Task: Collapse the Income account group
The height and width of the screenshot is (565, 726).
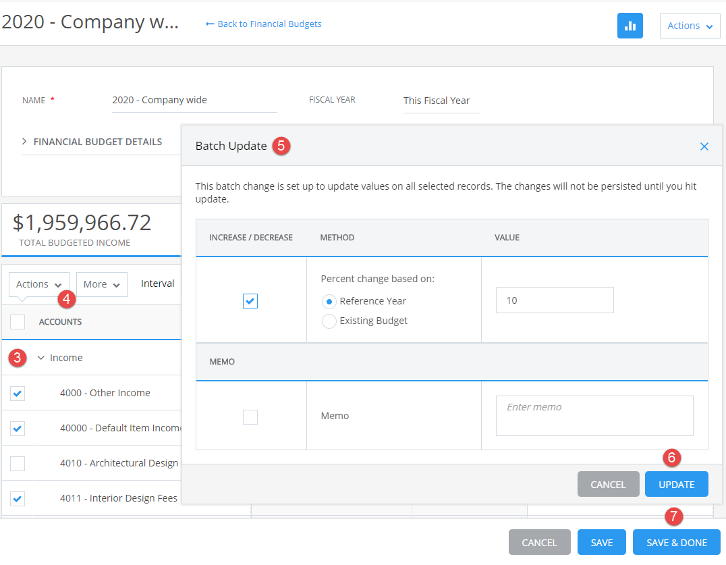Action: 40,358
